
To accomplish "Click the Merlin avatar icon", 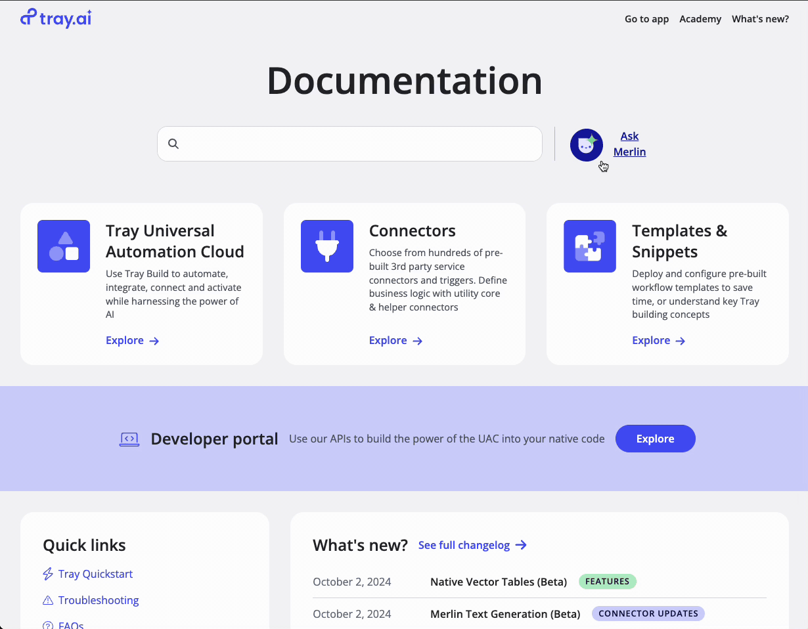I will point(587,144).
